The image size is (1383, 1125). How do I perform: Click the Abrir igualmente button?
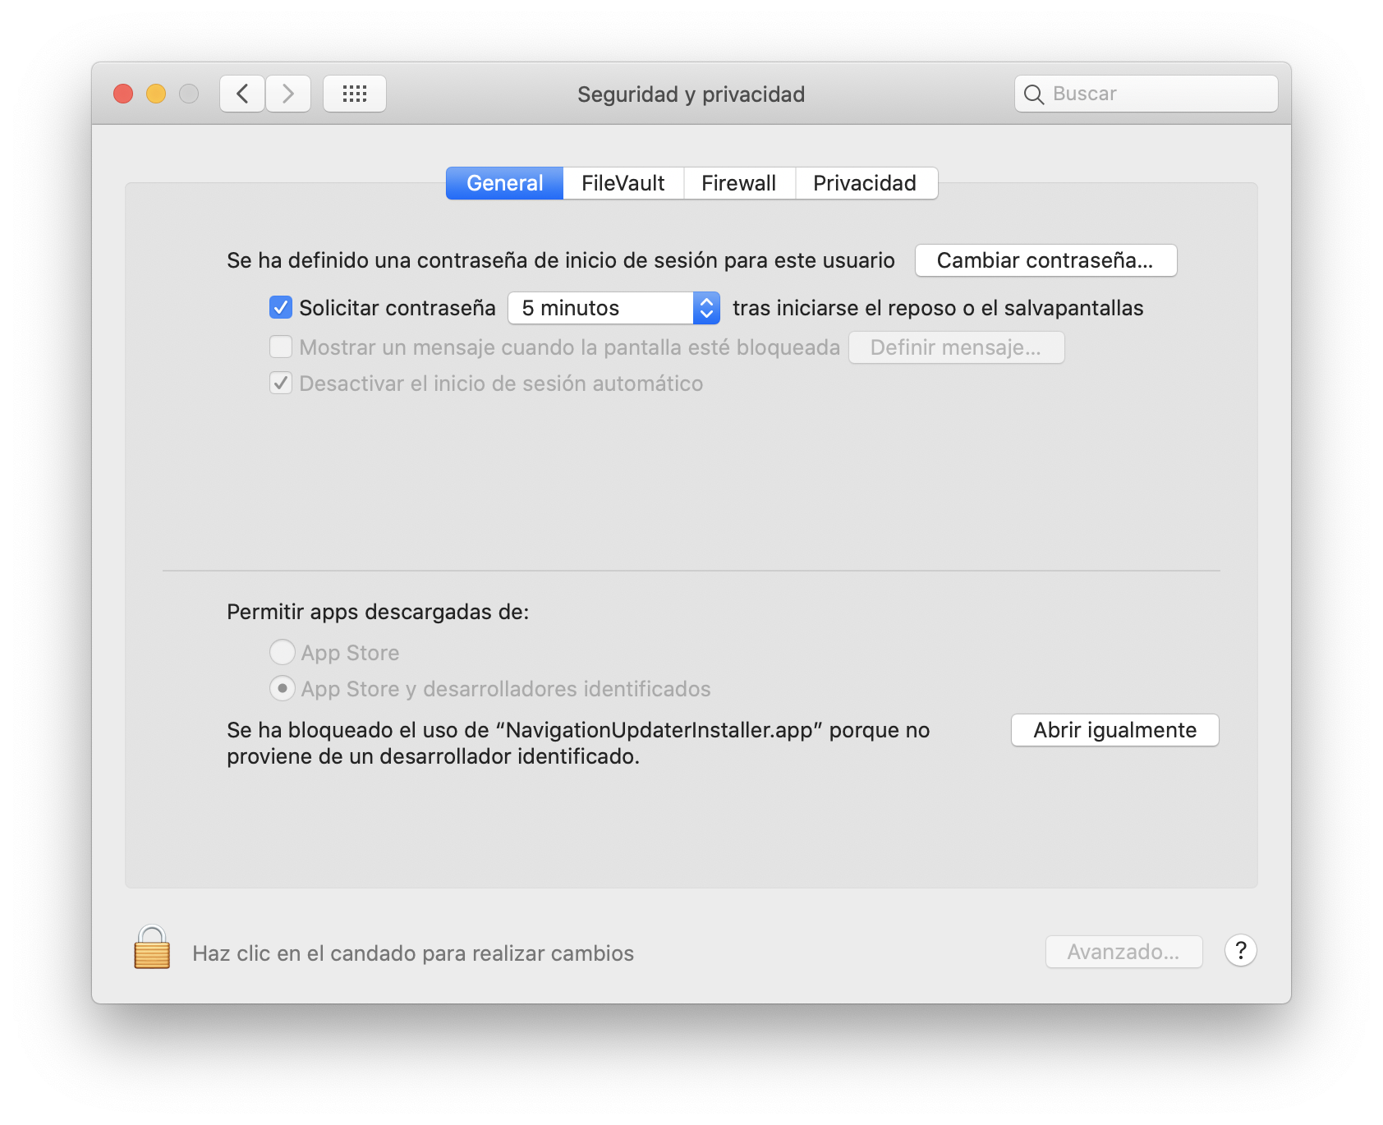pyautogui.click(x=1114, y=730)
